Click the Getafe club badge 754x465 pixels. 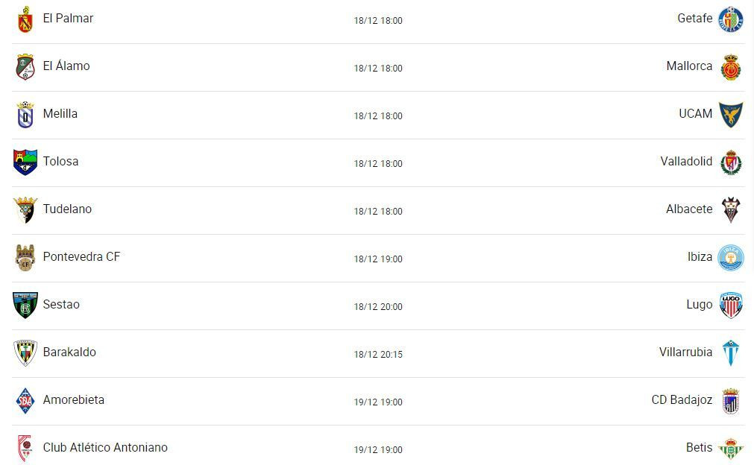point(730,19)
